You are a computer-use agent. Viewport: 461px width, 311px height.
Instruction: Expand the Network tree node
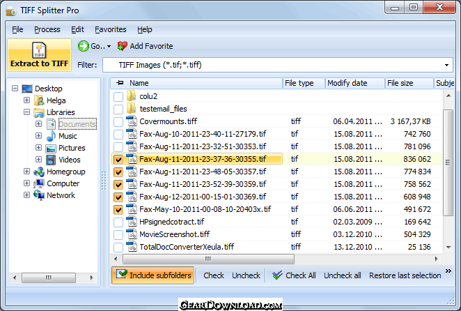tap(26, 195)
